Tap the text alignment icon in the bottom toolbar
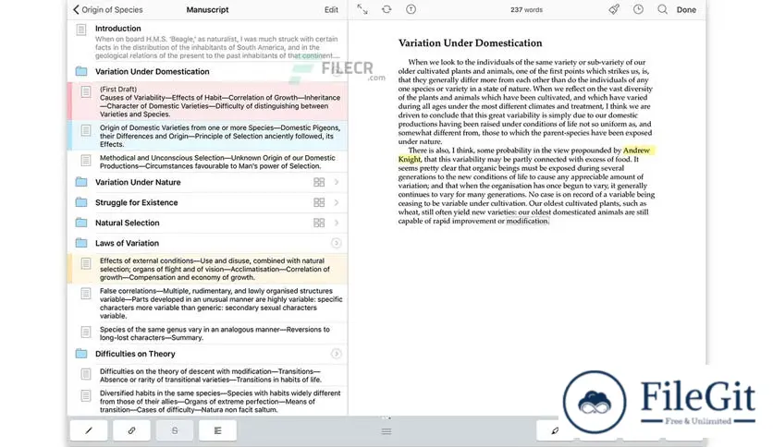 [217, 430]
